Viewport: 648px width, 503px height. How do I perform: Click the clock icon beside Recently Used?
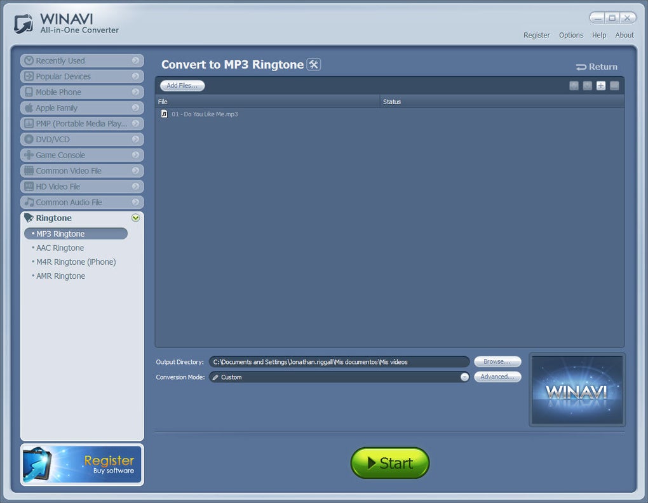[29, 60]
